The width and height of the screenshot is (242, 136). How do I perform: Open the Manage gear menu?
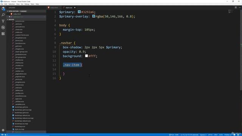pos(3,130)
